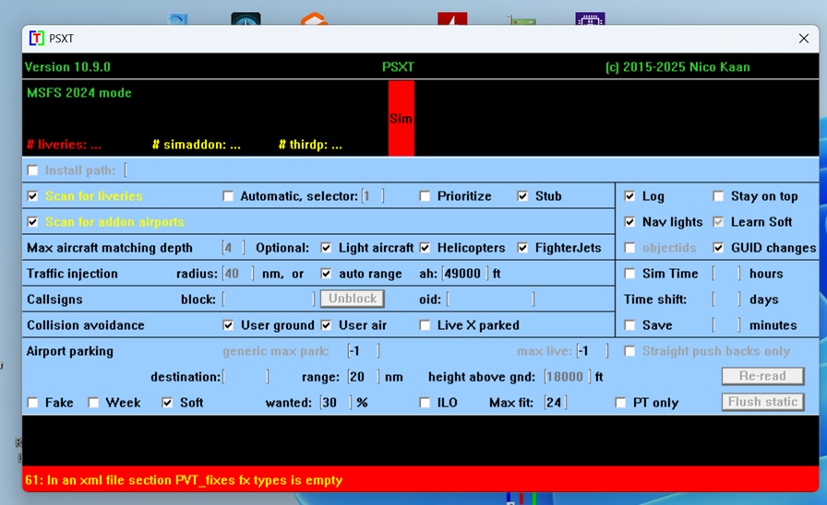Click the oid input field
The width and height of the screenshot is (827, 505).
click(x=490, y=299)
